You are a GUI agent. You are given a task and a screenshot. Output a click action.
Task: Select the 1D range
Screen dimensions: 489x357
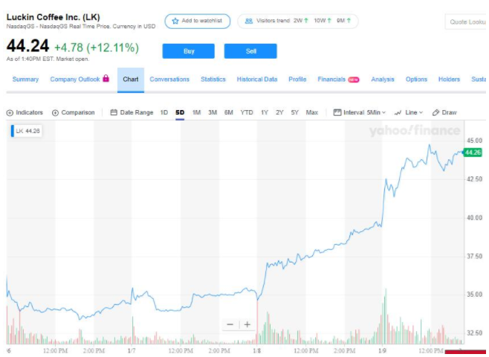click(x=164, y=112)
